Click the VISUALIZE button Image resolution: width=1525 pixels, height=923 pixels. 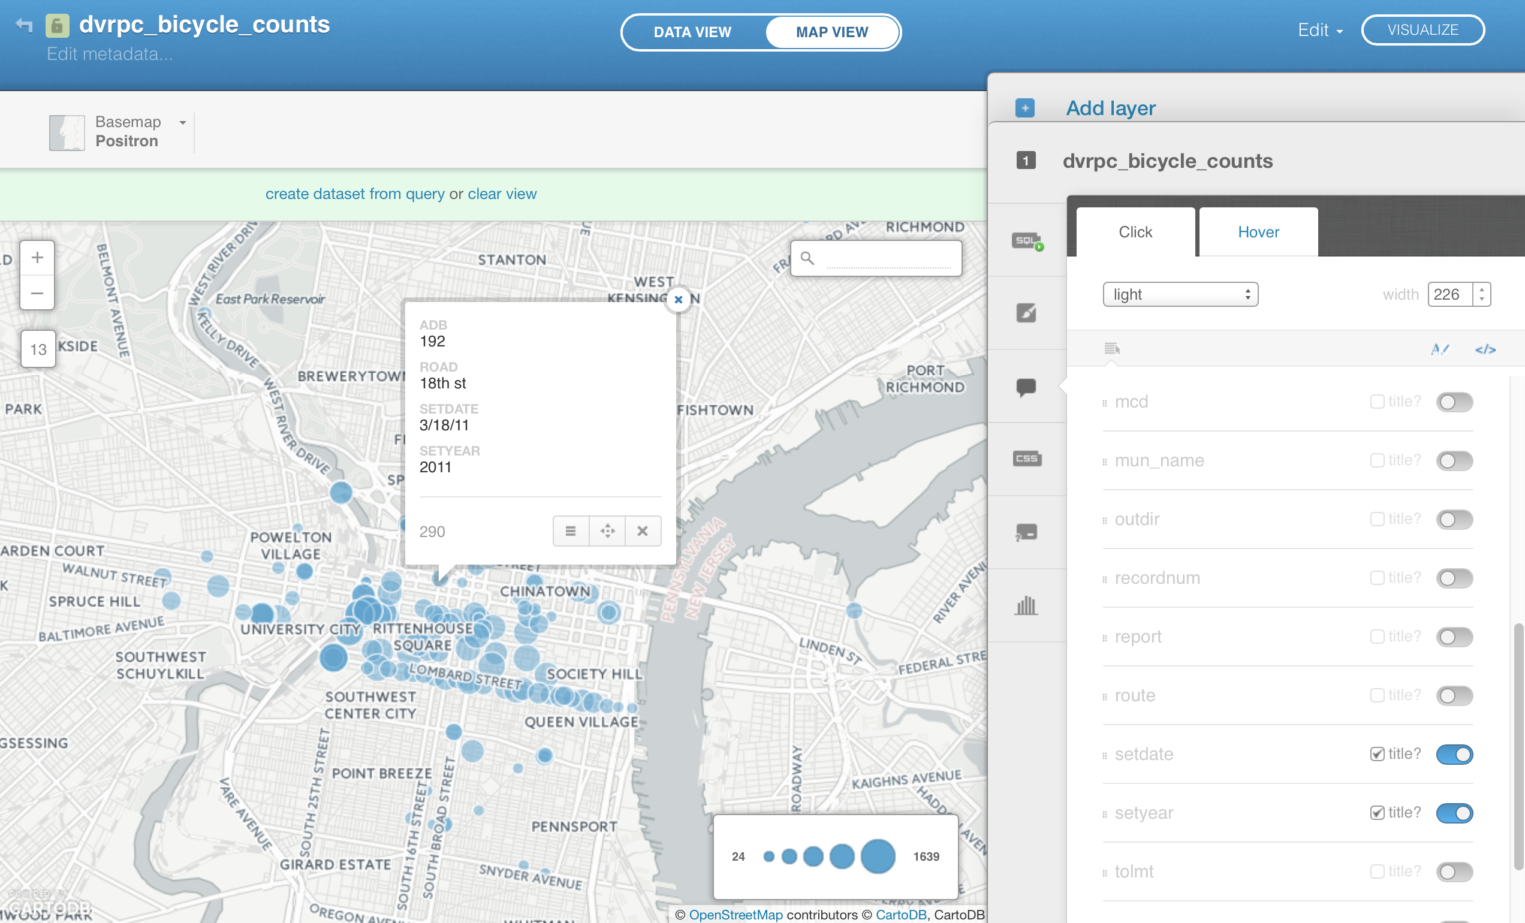tap(1422, 31)
